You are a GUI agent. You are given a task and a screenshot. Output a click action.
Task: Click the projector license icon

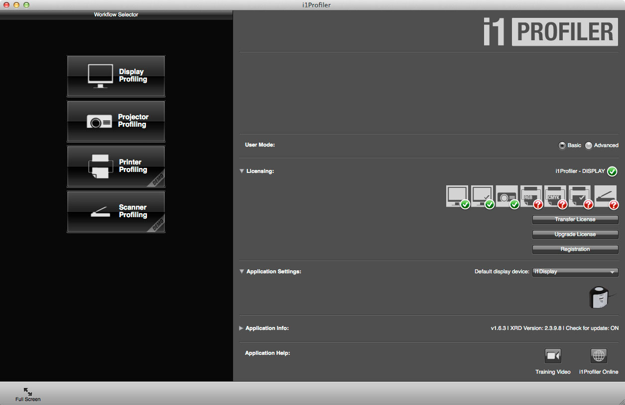507,197
